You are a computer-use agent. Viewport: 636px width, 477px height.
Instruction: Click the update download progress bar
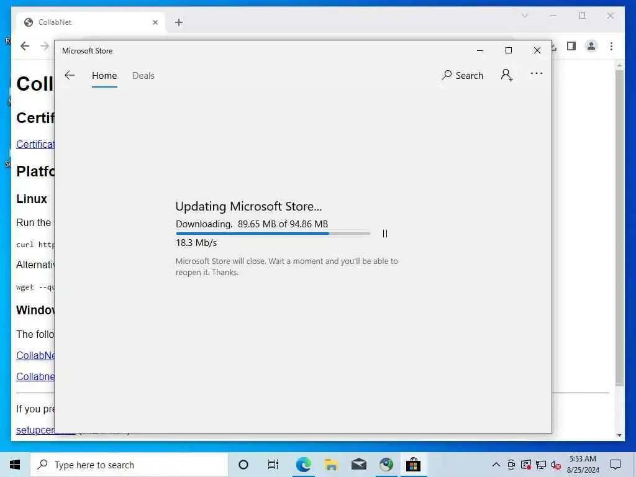273,234
